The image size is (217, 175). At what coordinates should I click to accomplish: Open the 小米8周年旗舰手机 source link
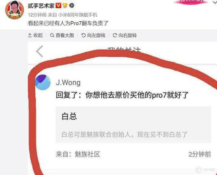(78, 15)
